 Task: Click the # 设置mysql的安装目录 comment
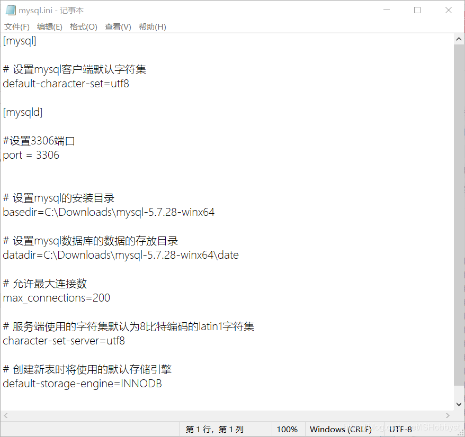tap(58, 198)
